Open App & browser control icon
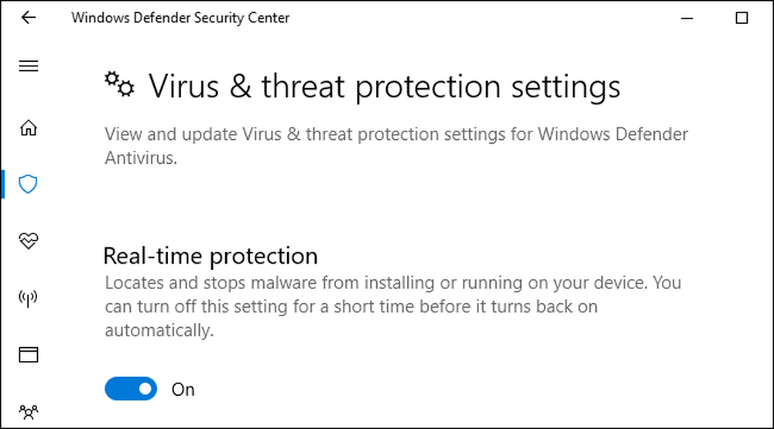 pos(28,355)
